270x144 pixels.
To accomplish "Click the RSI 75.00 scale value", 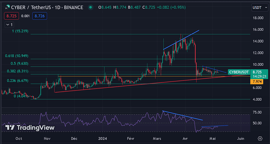I will (258, 112).
